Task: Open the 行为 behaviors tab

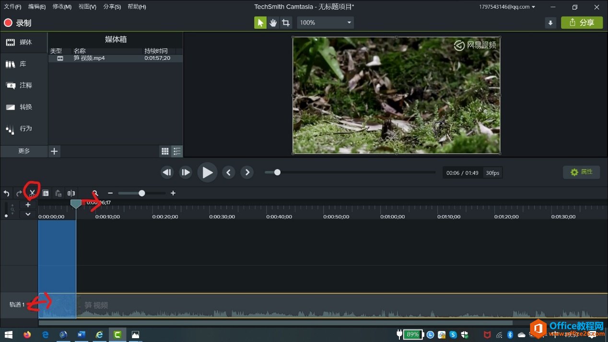Action: point(24,128)
